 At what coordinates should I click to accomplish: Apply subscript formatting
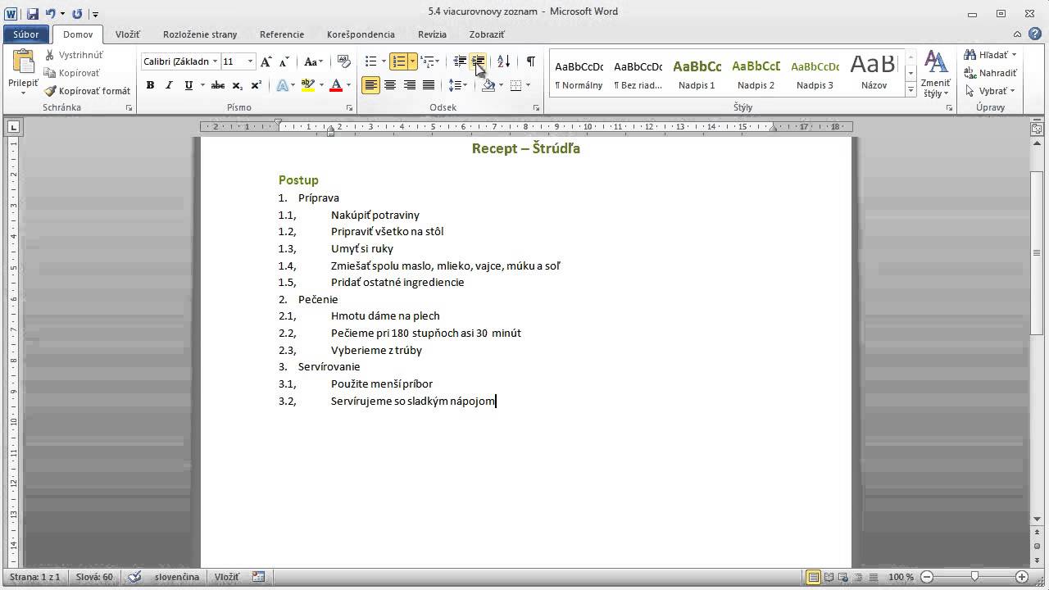pos(237,85)
